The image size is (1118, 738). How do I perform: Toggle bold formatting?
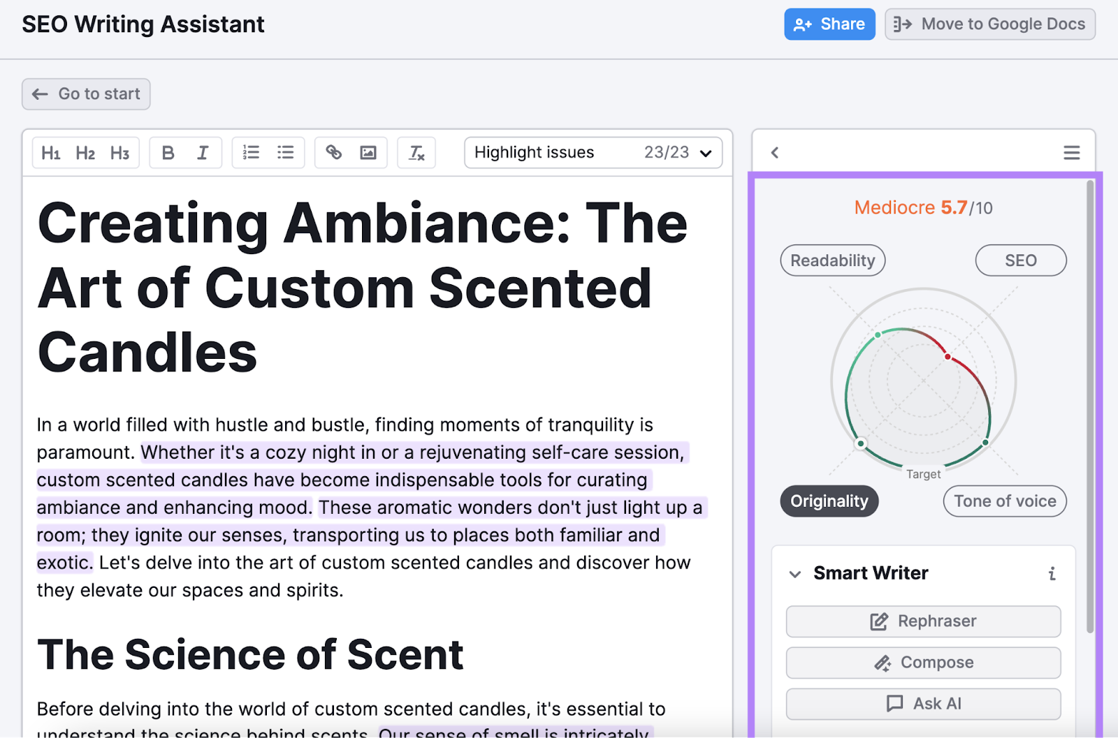click(168, 152)
